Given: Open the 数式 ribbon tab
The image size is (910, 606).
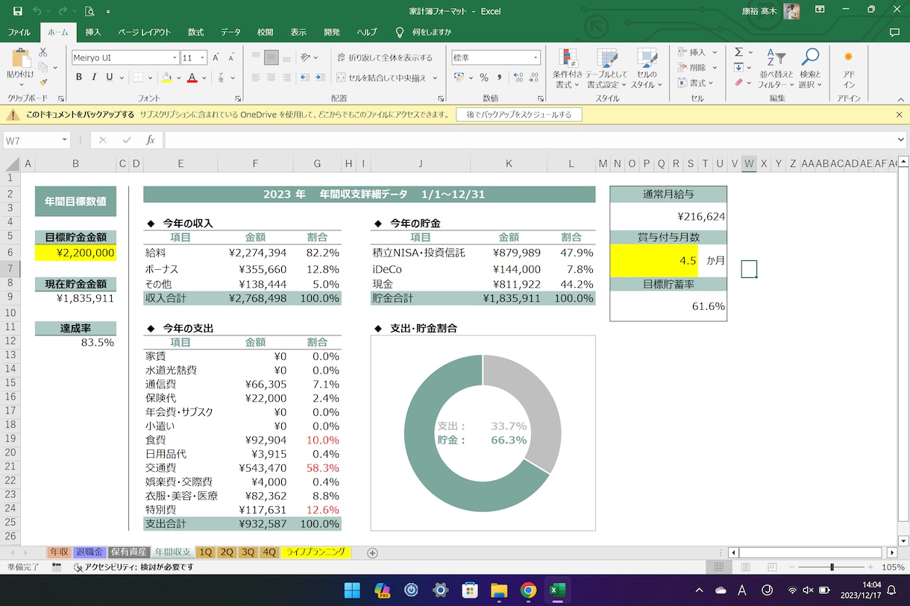Looking at the screenshot, I should (x=195, y=32).
